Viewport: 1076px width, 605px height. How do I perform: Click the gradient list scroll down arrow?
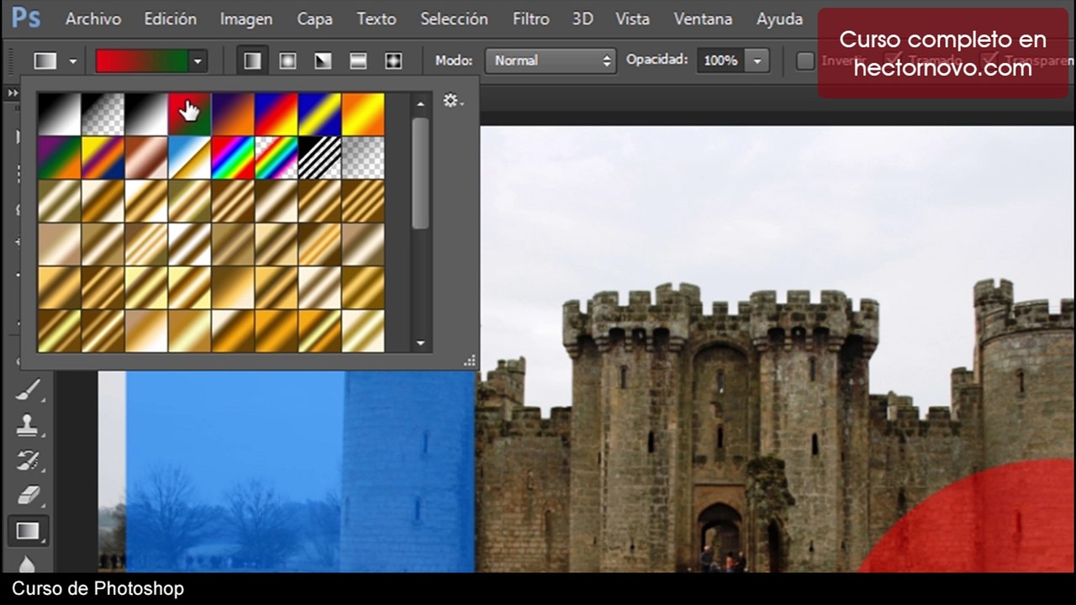pyautogui.click(x=420, y=343)
